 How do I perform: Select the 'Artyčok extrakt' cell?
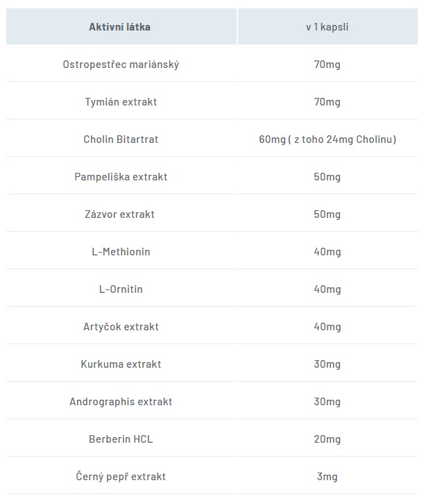121,327
